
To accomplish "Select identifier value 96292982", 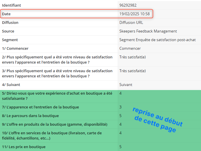I will coord(128,5).
